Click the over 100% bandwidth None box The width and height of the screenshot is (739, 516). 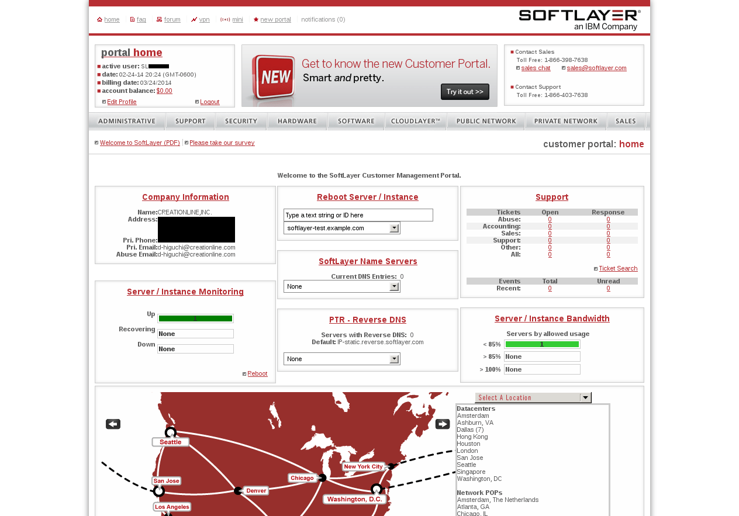pyautogui.click(x=542, y=369)
